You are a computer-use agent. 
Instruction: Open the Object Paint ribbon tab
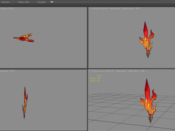(23, 2)
